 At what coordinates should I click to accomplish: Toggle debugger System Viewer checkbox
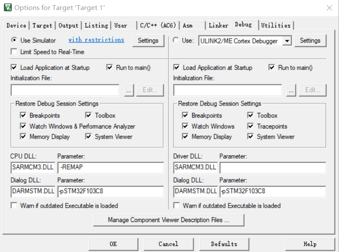(x=250, y=137)
